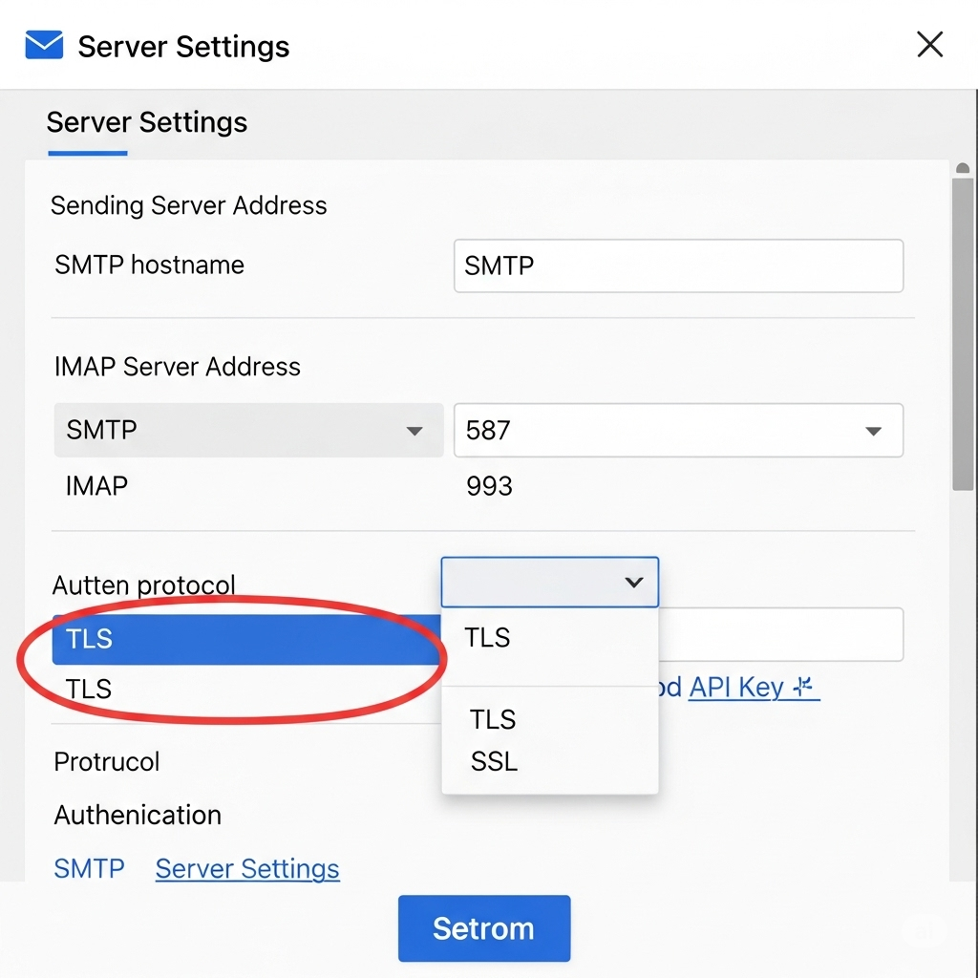This screenshot has height=978, width=978.
Task: Expand the 587 port dropdown
Action: click(677, 430)
